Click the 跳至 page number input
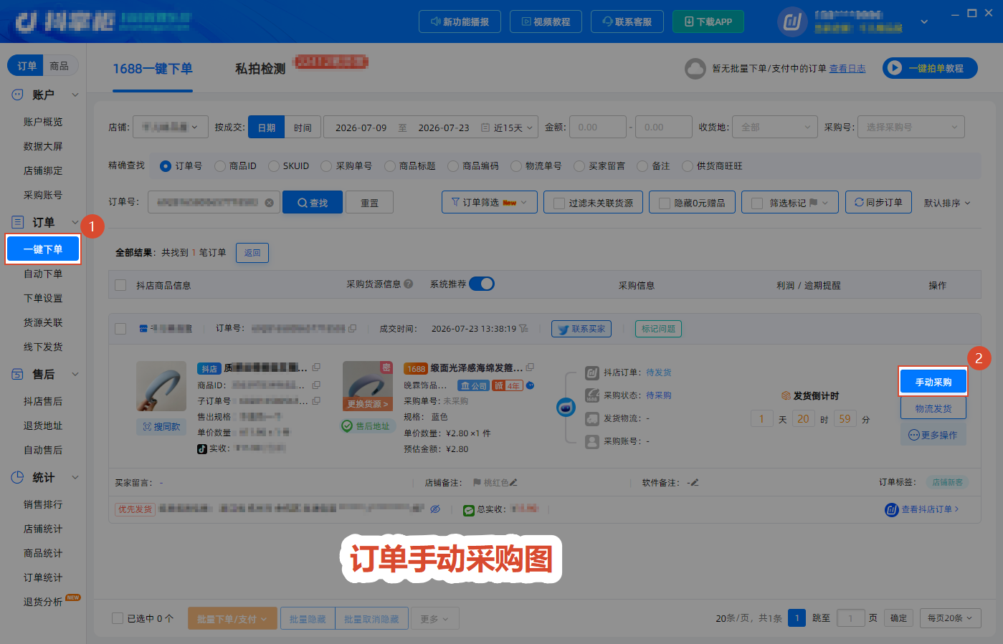This screenshot has height=644, width=1003. coord(850,618)
